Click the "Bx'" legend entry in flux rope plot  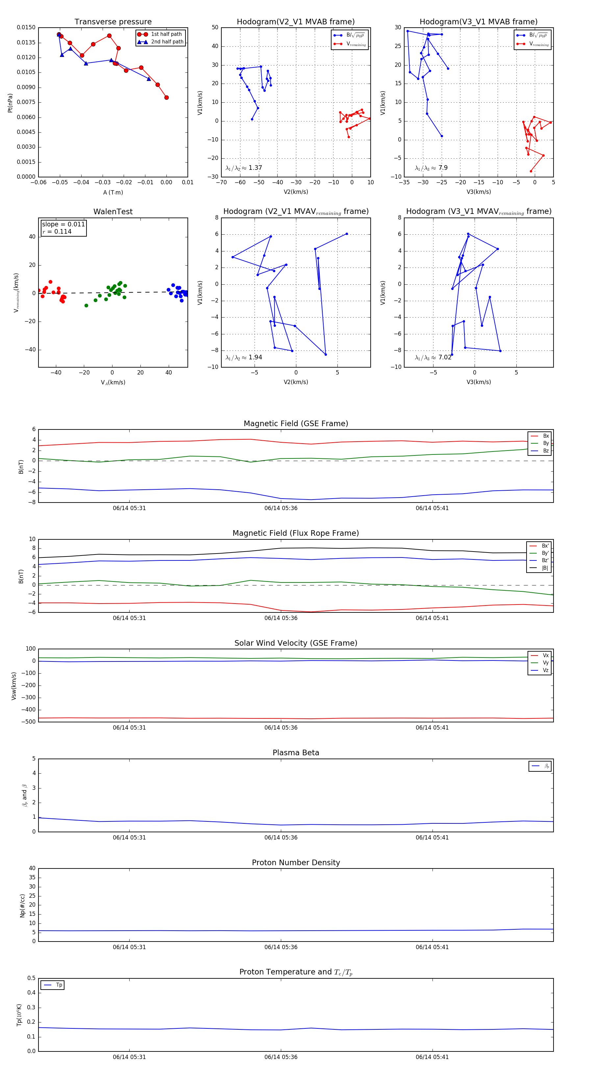pyautogui.click(x=539, y=546)
